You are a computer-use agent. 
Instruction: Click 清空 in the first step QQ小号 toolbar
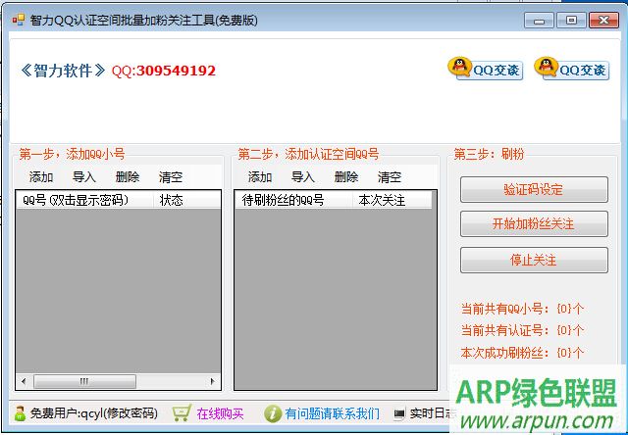[x=171, y=176]
